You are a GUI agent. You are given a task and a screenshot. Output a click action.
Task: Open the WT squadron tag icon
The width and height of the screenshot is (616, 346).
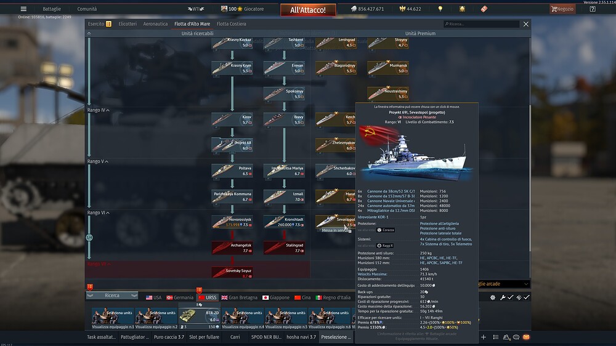[196, 9]
